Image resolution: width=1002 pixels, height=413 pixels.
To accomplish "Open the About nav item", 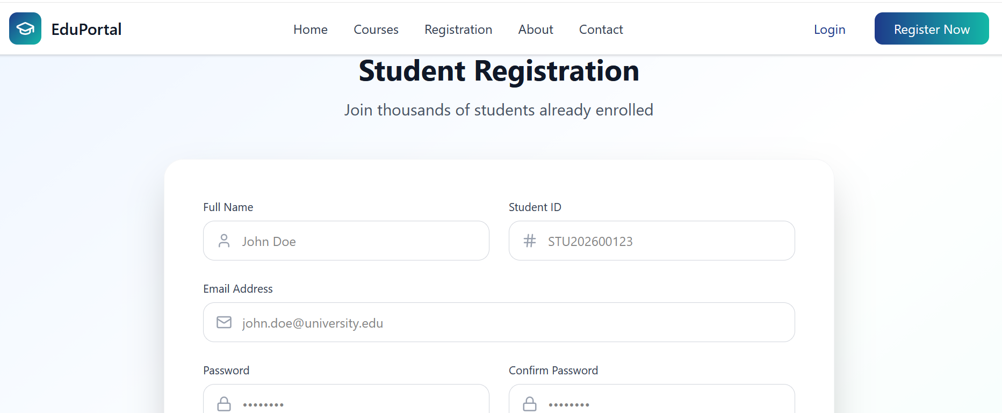I will coord(536,30).
